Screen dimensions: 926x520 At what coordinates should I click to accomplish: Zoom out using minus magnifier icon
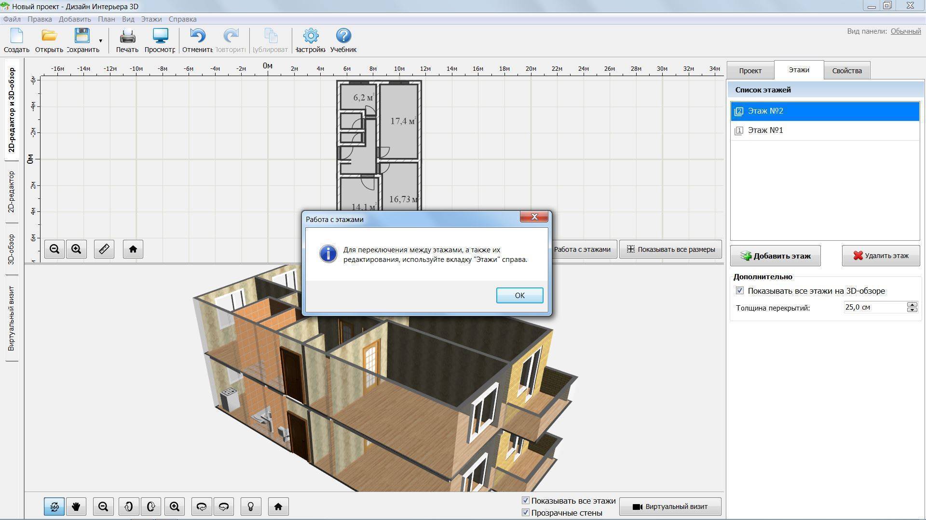(54, 248)
